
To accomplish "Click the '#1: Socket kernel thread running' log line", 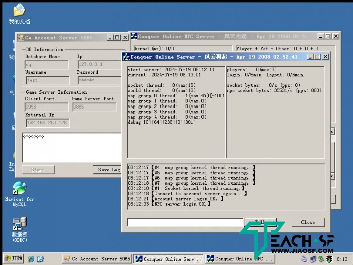I will (x=186, y=188).
